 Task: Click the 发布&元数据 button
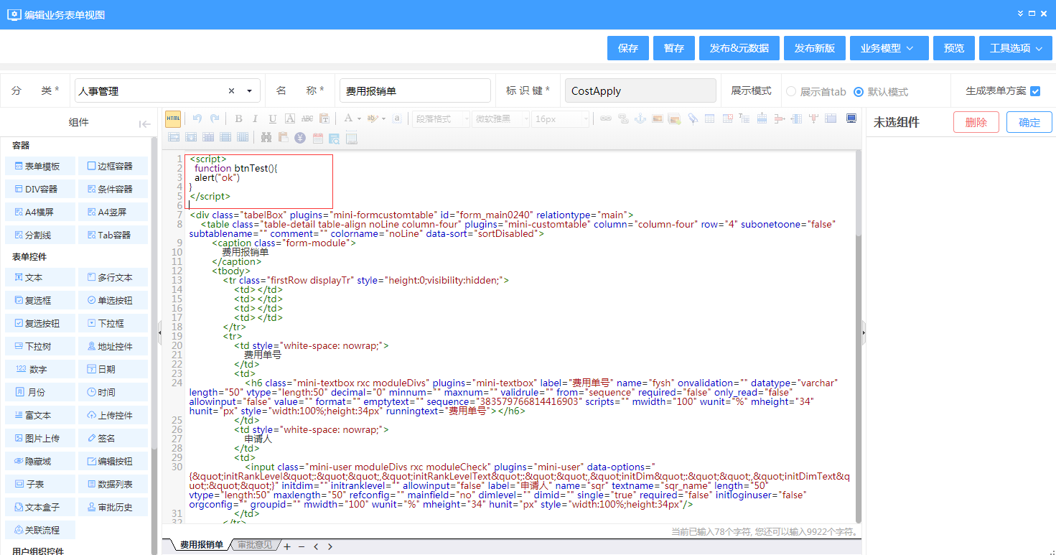point(739,48)
